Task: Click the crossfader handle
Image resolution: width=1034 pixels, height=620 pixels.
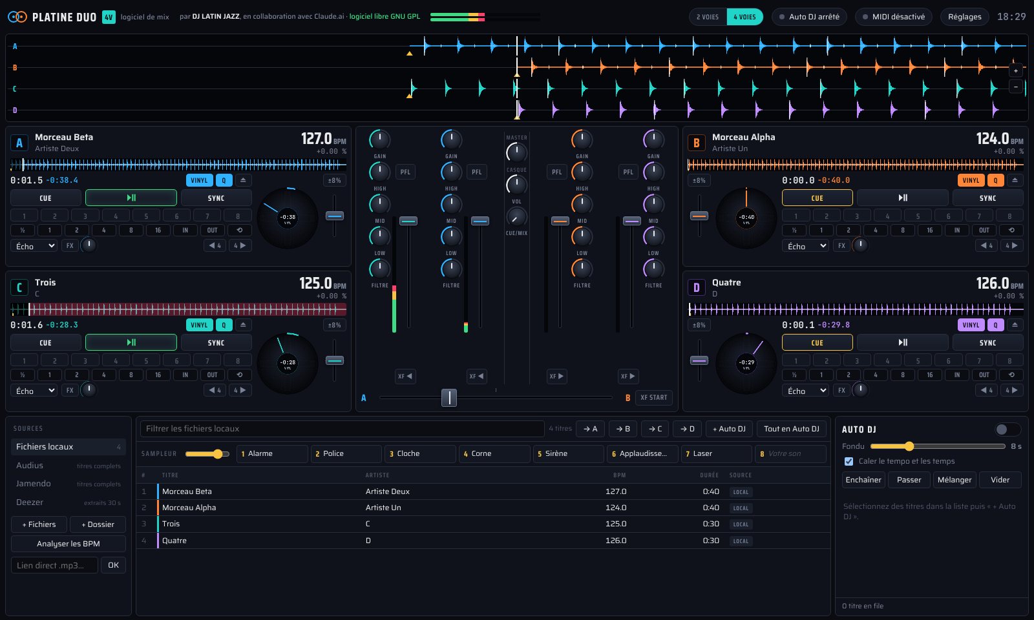Action: (x=448, y=397)
